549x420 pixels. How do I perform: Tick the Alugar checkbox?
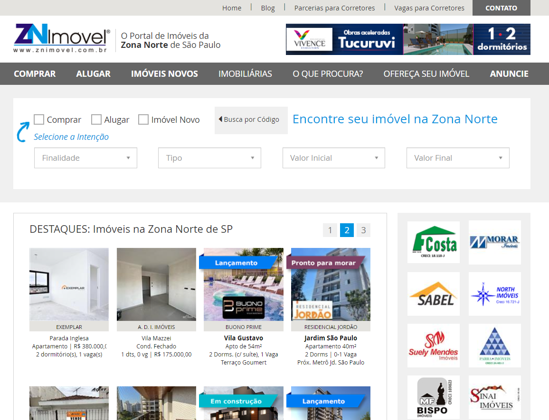coord(96,119)
